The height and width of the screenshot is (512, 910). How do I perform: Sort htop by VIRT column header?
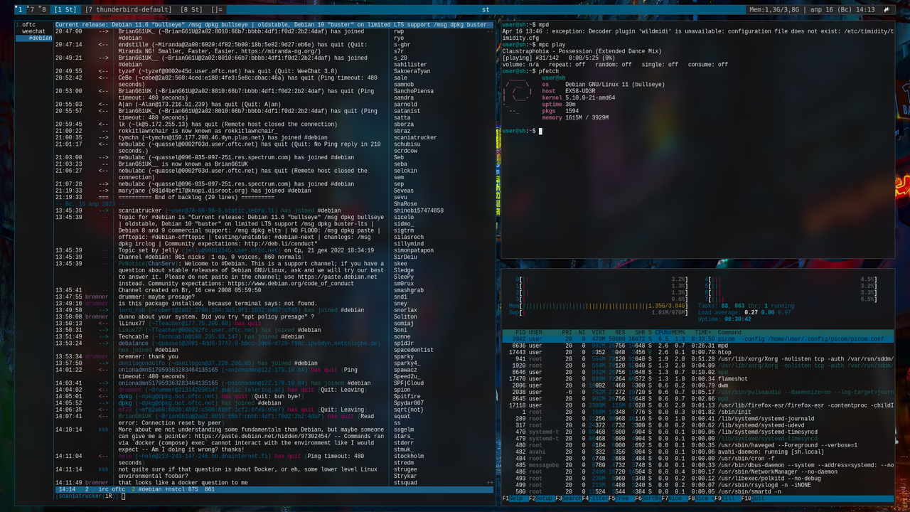(598, 332)
